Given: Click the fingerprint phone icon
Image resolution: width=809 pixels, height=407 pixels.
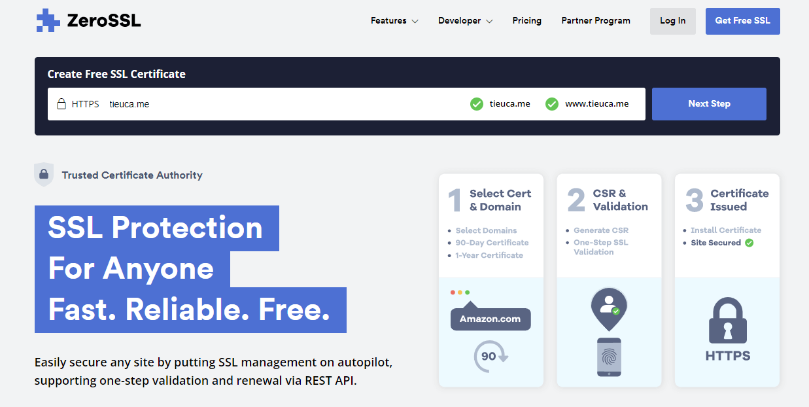Looking at the screenshot, I should pyautogui.click(x=609, y=357).
